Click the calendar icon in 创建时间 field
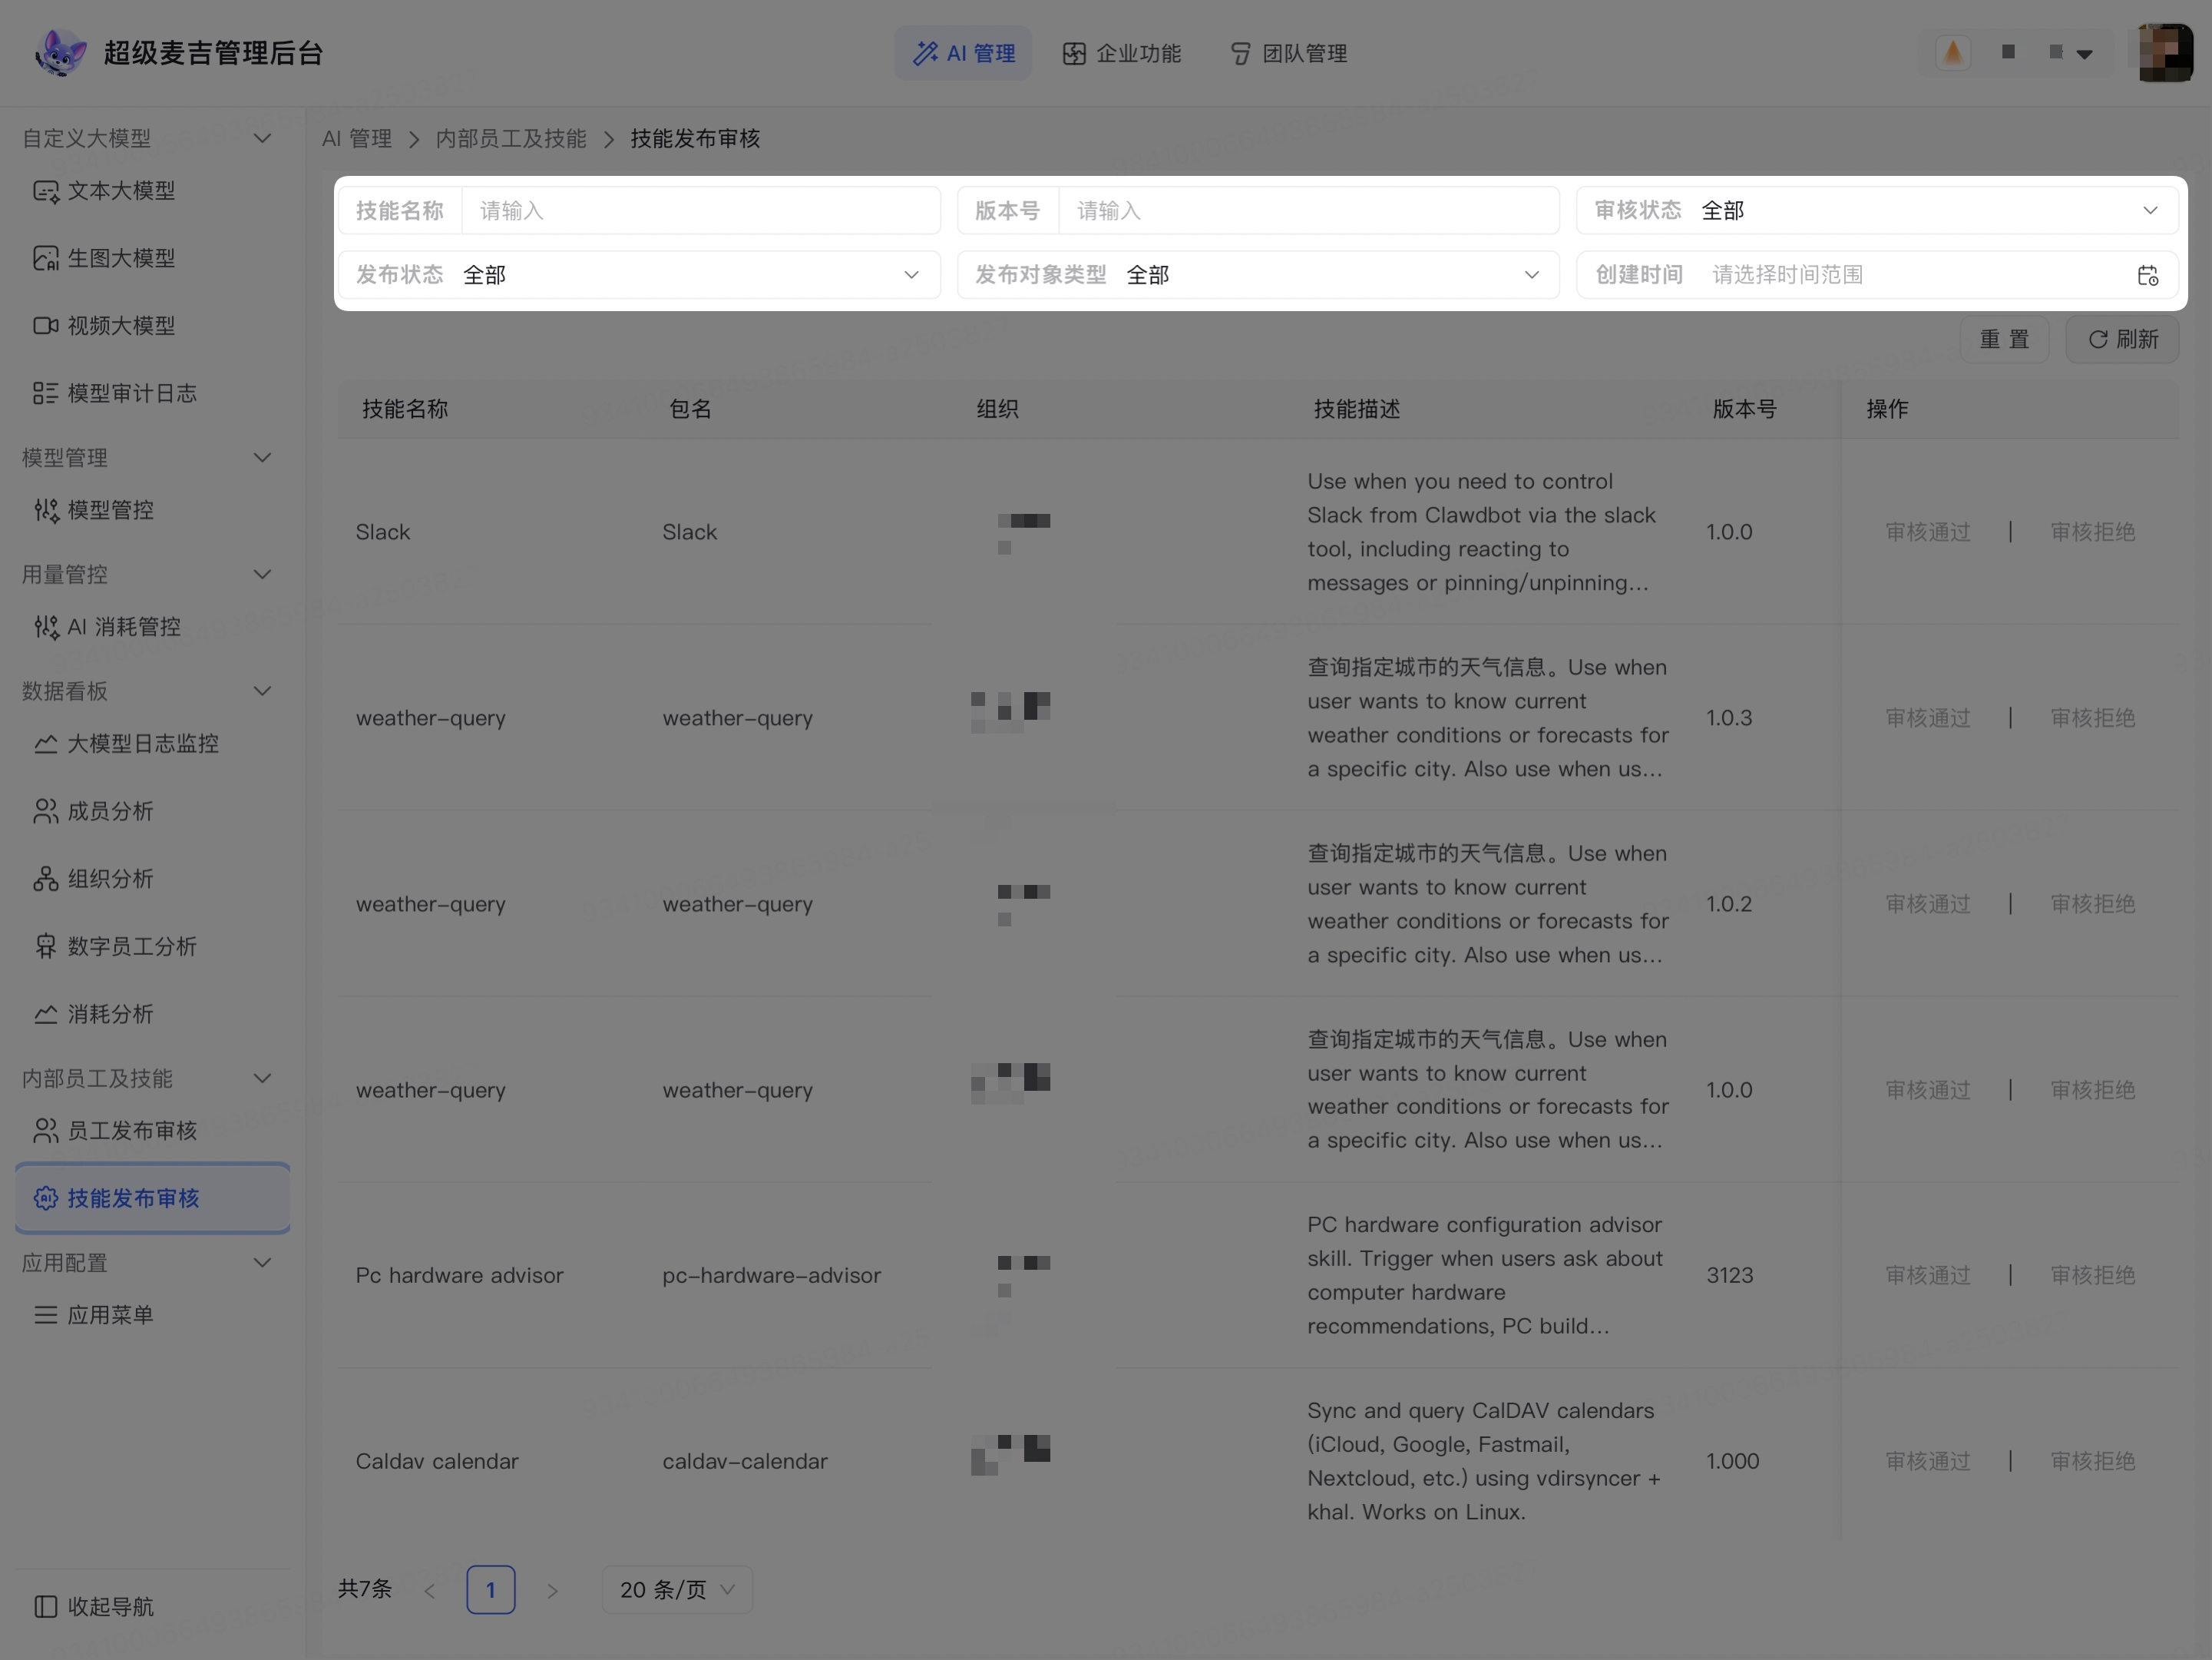This screenshot has width=2212, height=1660. coord(2147,275)
